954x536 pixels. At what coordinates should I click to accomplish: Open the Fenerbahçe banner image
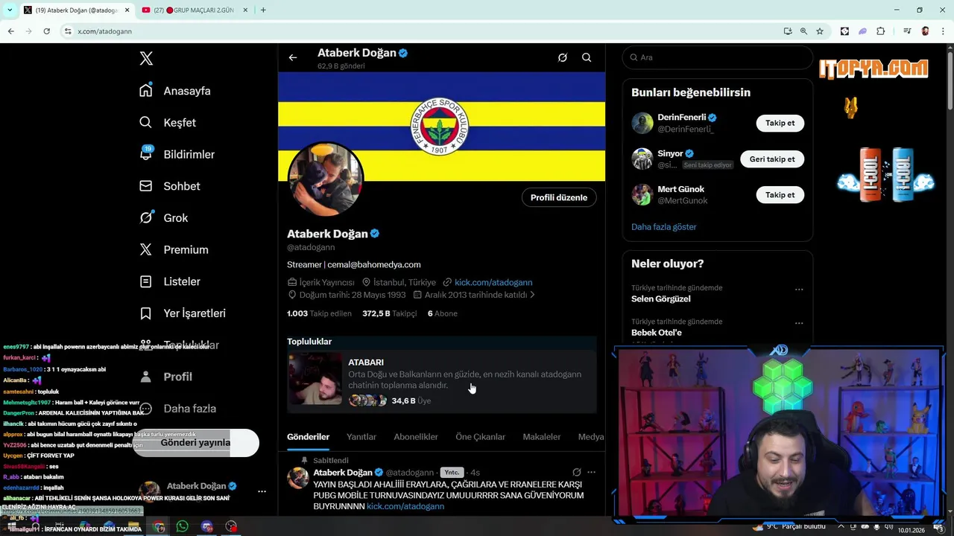coord(441,127)
